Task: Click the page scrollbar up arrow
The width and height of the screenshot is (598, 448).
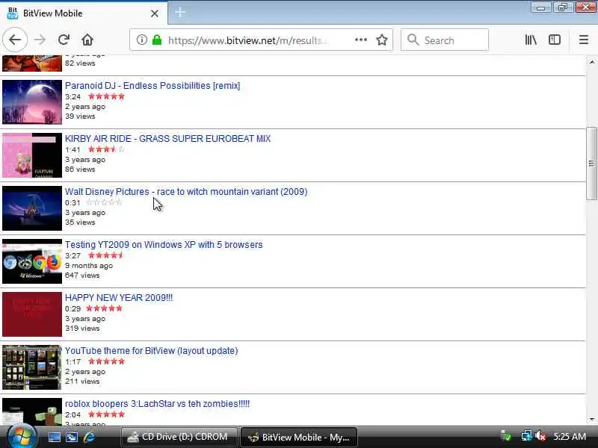Action: (591, 62)
